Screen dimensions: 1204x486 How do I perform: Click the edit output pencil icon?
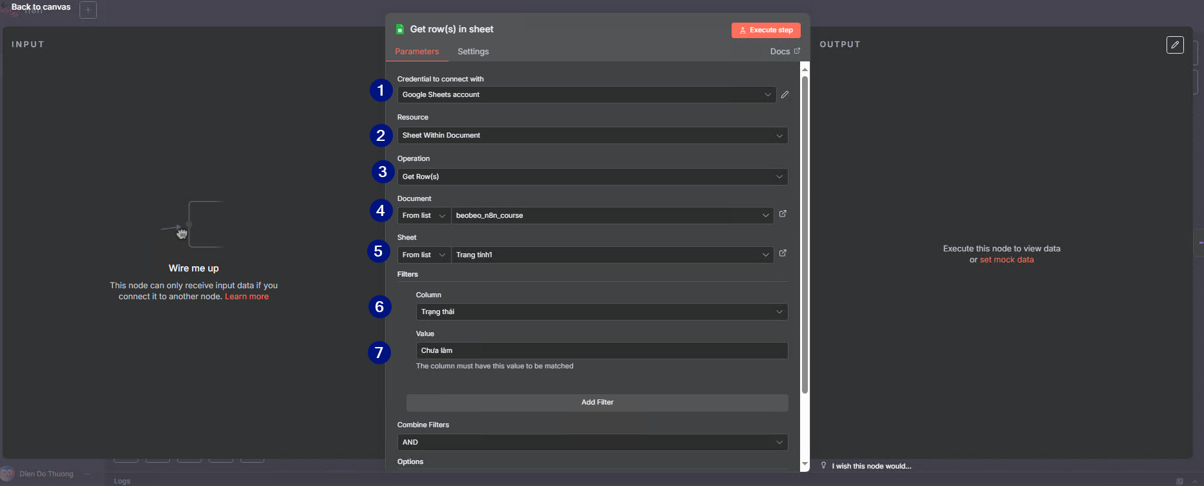click(1175, 45)
